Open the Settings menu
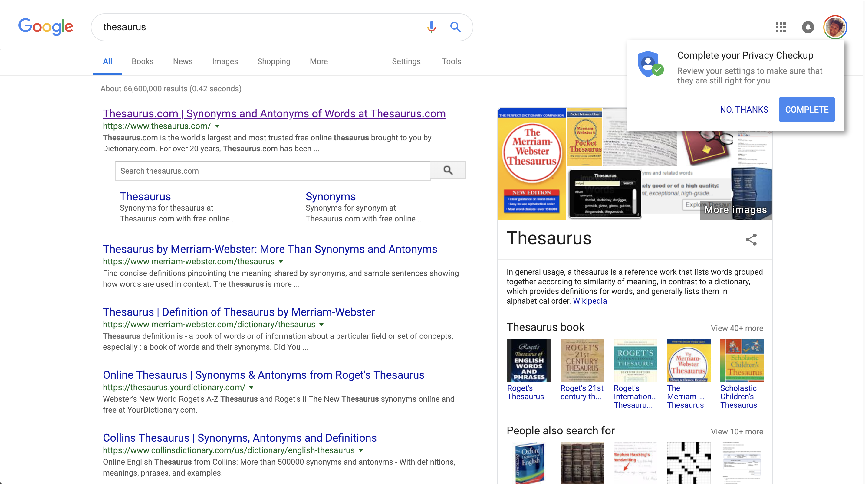The image size is (865, 484). 406,61
